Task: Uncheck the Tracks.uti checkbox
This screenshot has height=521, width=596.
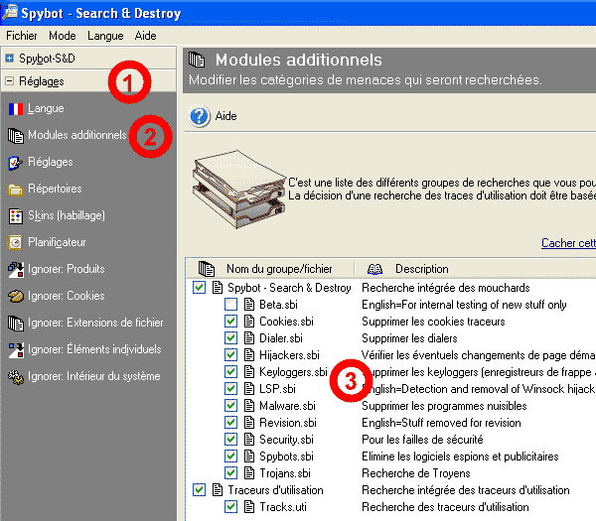Action: point(230,507)
